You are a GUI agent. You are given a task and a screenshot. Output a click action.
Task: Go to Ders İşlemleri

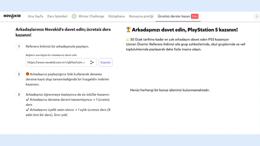click(x=57, y=16)
